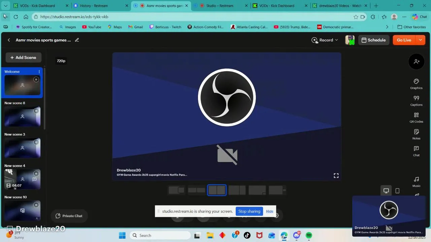Open the Spotify for Creator bookmark
431x242 pixels.
click(34, 27)
